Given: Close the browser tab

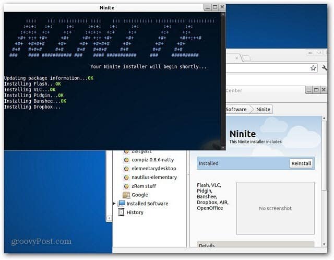Looking at the screenshot, I should [x=236, y=58].
